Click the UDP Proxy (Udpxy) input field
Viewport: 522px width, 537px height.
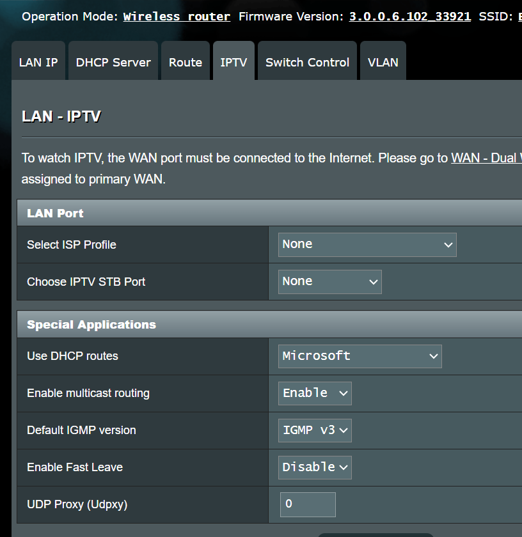(308, 504)
